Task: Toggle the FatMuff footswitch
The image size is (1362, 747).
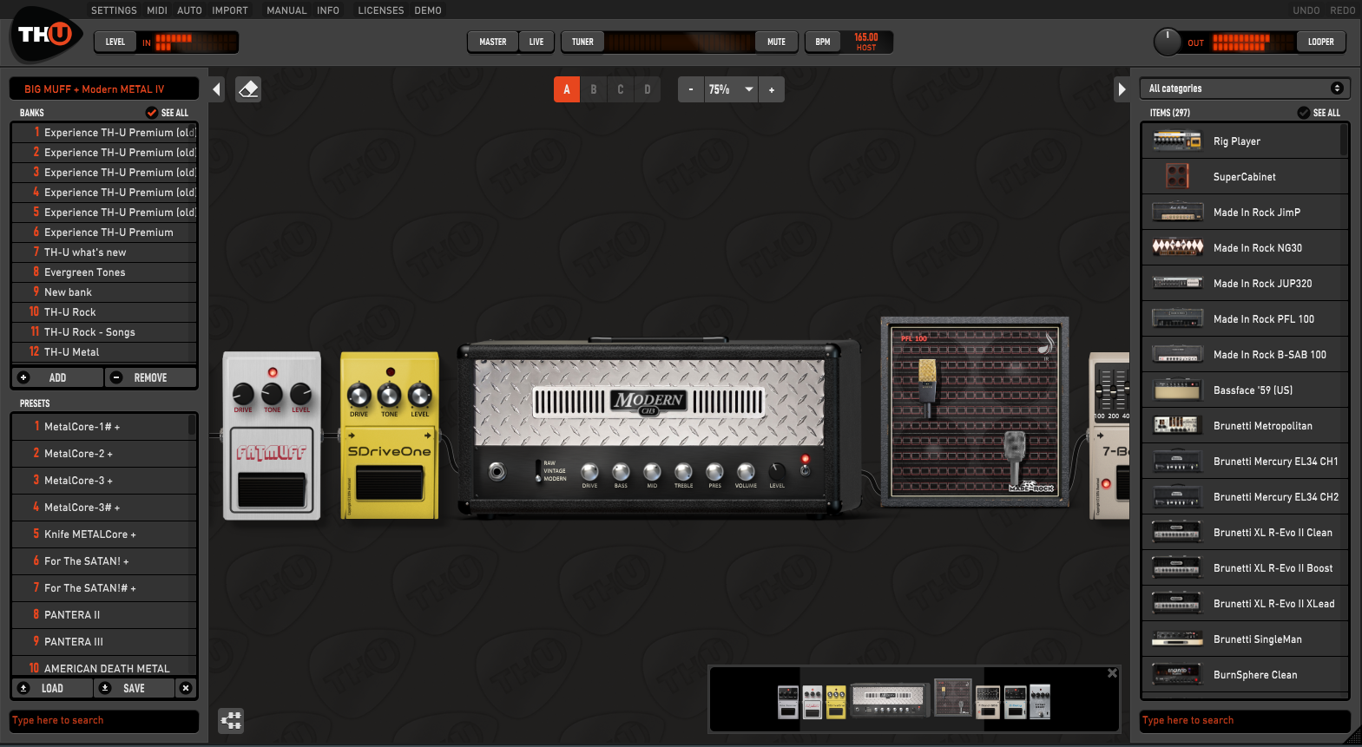Action: [272, 490]
